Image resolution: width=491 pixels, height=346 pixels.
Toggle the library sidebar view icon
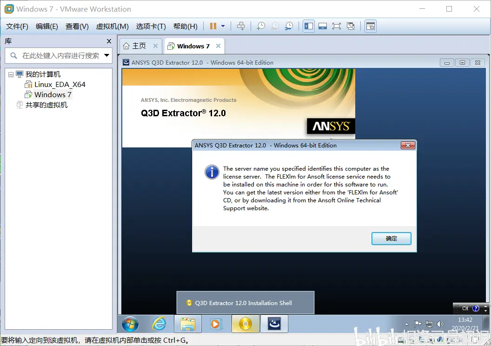point(308,27)
